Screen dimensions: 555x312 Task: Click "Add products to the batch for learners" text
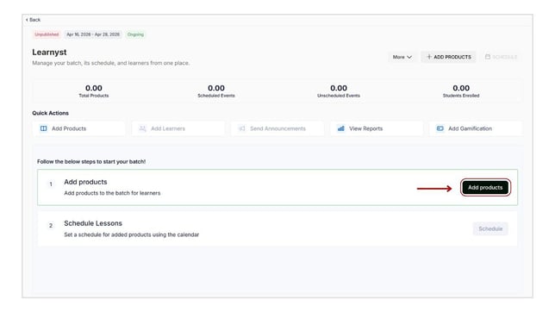pyautogui.click(x=112, y=193)
